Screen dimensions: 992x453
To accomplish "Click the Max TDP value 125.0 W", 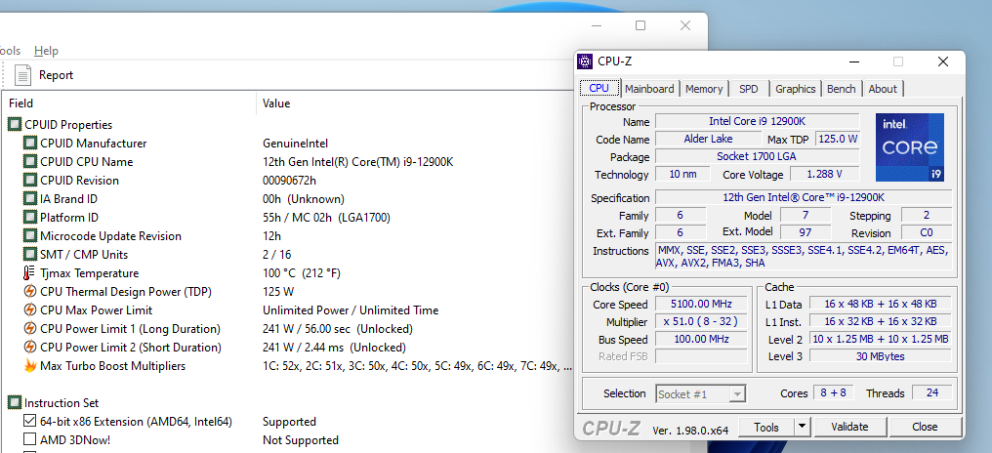I will (x=838, y=140).
